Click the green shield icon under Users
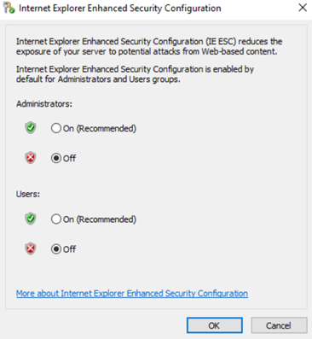This screenshot has width=312, height=339. tap(31, 219)
